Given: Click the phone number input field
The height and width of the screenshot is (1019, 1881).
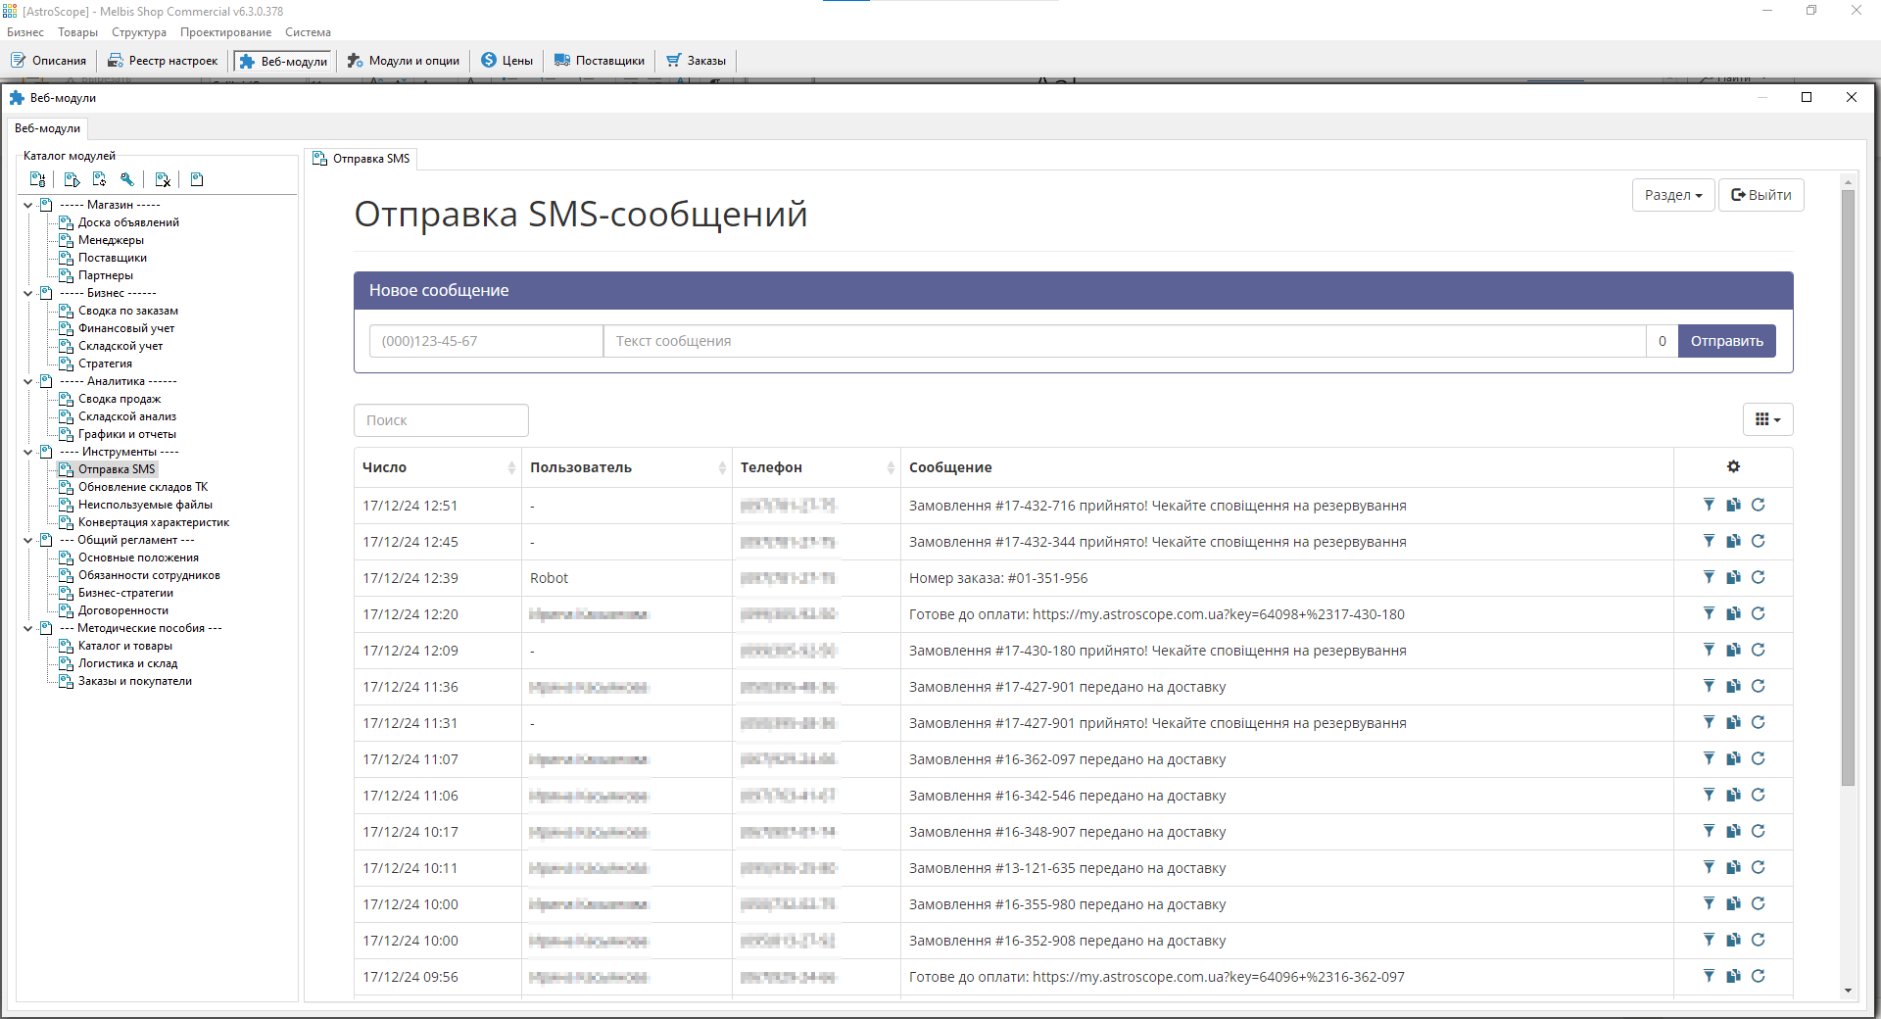Looking at the screenshot, I should [x=486, y=341].
